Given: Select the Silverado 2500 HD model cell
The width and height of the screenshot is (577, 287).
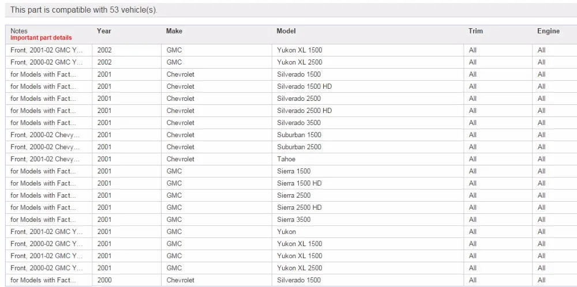Looking at the screenshot, I should (x=304, y=111).
